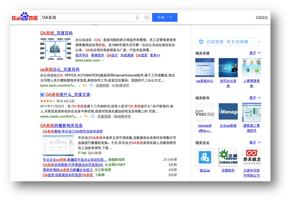Open OA系统的最新相关信息 heading link

click(62, 126)
